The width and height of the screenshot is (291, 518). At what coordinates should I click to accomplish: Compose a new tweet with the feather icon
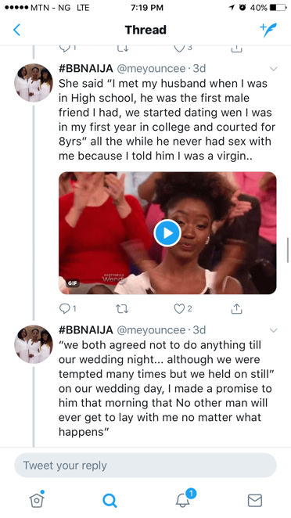268,30
